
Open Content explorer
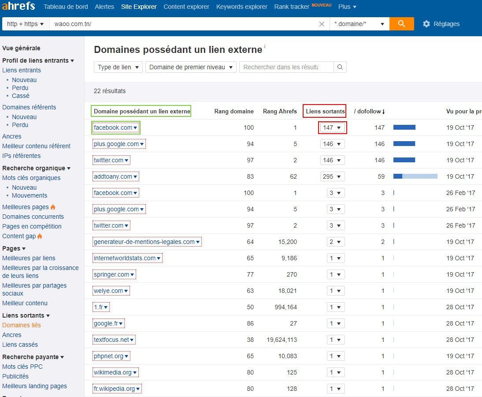tap(186, 7)
